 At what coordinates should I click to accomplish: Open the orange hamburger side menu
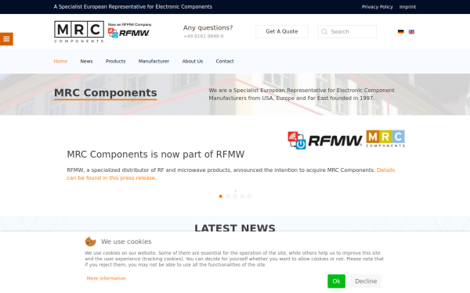point(6,39)
